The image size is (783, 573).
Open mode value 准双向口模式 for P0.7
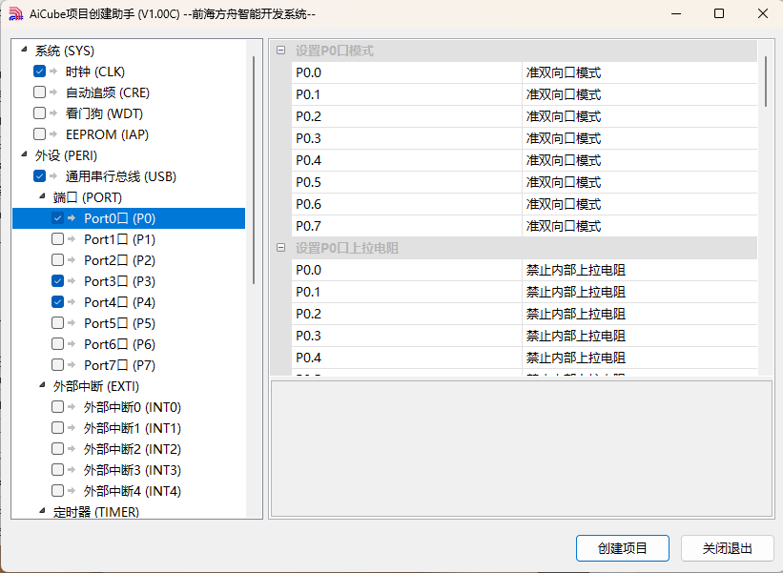pos(640,227)
